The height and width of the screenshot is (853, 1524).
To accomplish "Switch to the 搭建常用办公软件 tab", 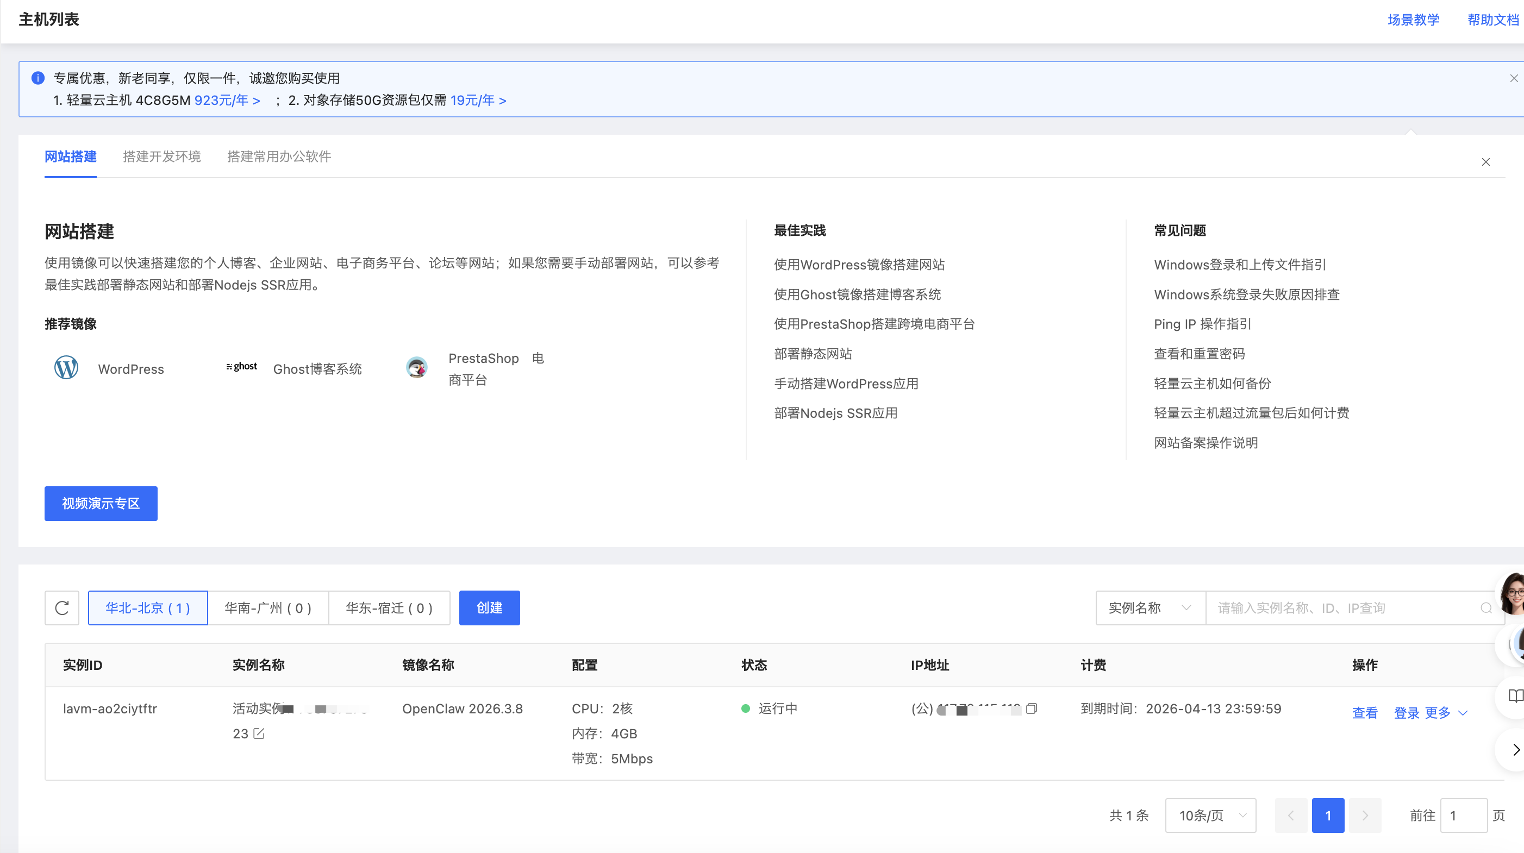I will [279, 156].
